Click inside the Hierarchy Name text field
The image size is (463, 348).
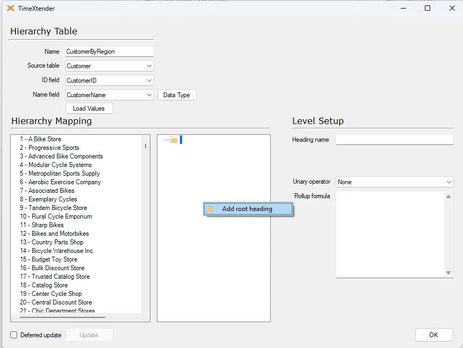pos(109,52)
